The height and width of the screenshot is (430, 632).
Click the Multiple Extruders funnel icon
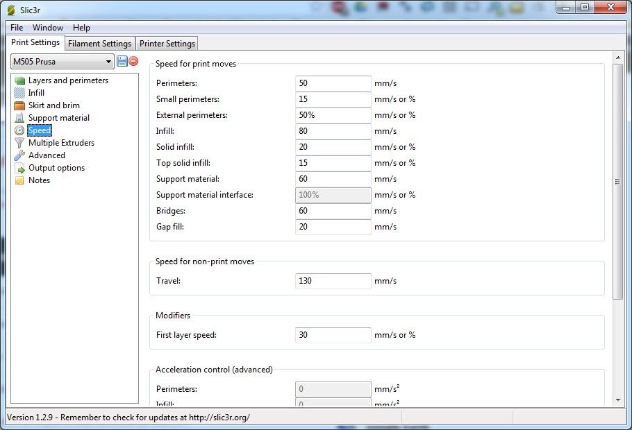pos(19,143)
